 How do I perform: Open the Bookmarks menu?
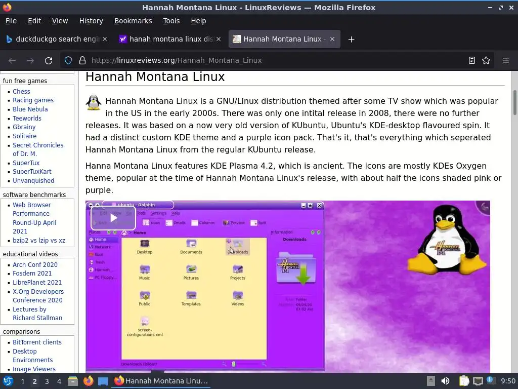click(x=133, y=21)
